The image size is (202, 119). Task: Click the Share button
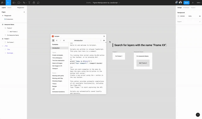click(186, 3)
